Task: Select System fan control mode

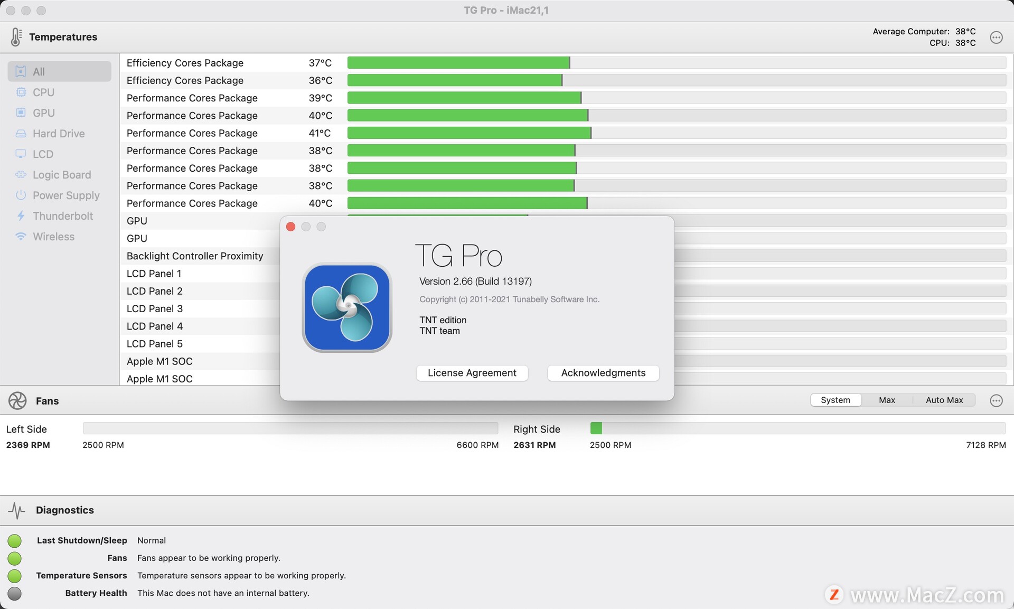Action: click(x=835, y=400)
